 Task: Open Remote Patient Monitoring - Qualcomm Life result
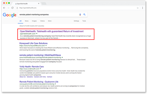(39, 82)
